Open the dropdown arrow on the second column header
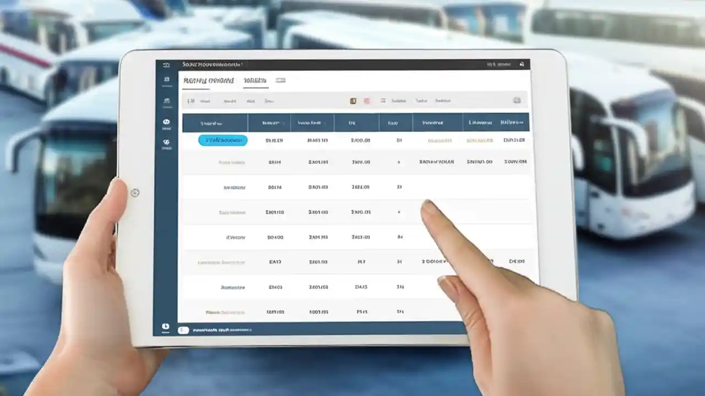This screenshot has height=396, width=705. 283,123
